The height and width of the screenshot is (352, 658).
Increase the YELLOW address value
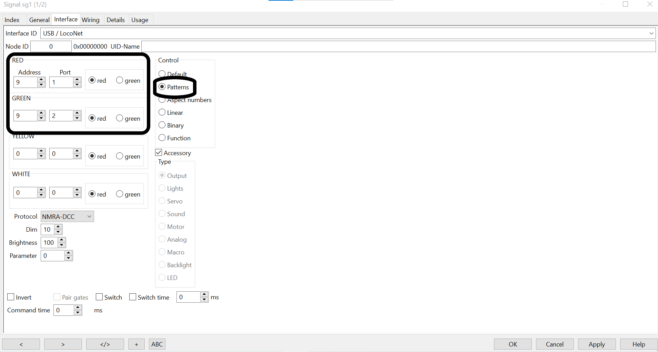pyautogui.click(x=41, y=151)
